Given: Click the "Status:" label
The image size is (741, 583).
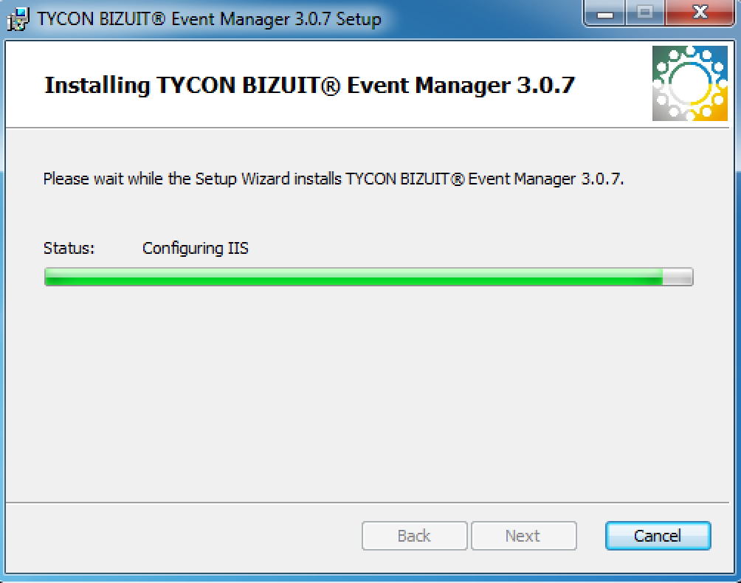Looking at the screenshot, I should [69, 248].
